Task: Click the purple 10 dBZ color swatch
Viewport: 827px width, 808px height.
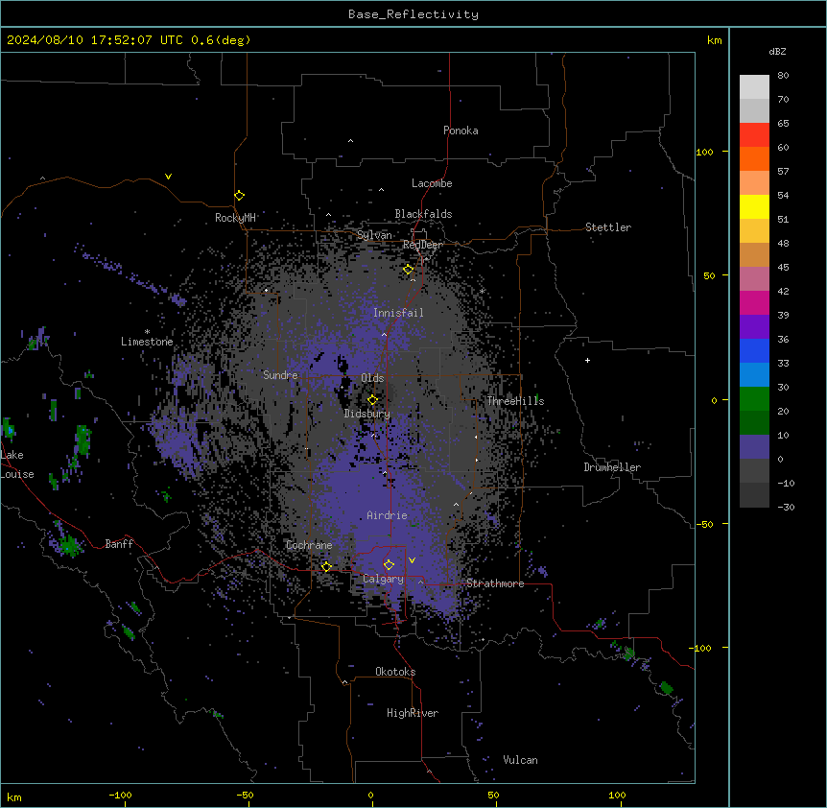Action: [x=754, y=447]
